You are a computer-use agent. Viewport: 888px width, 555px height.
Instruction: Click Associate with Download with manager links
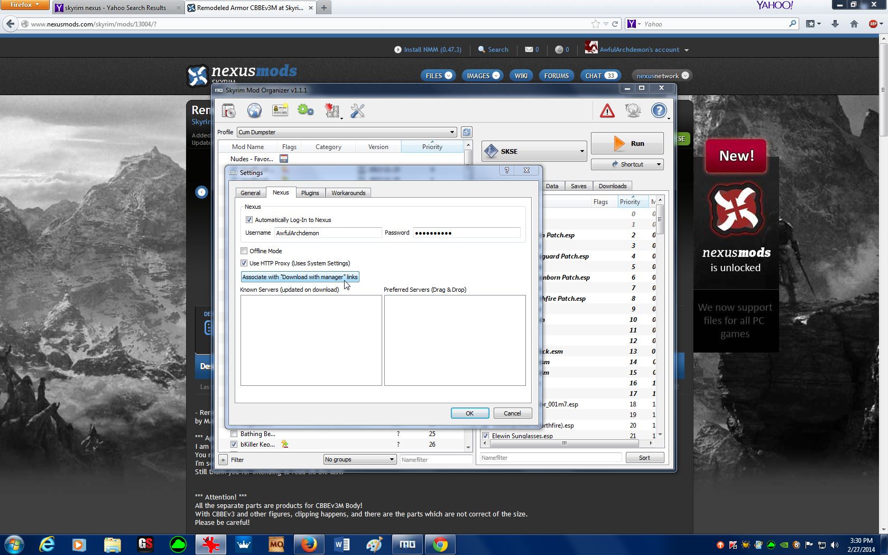[x=300, y=277]
